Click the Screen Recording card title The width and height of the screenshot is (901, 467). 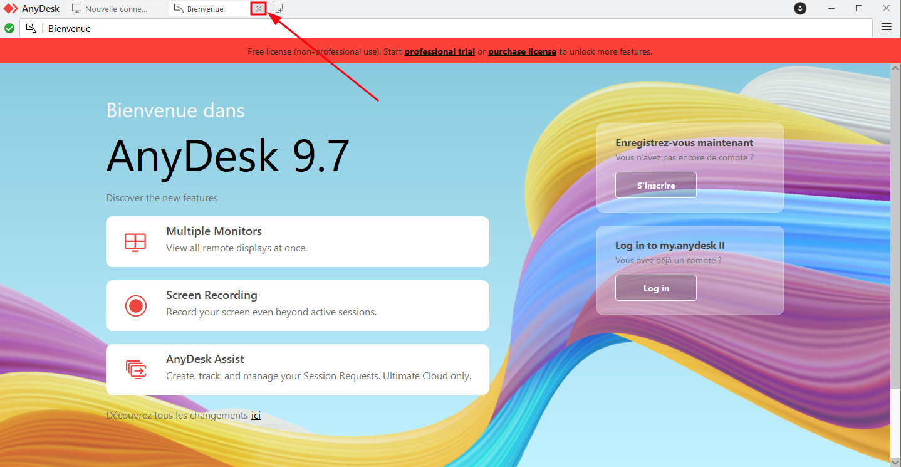(212, 295)
